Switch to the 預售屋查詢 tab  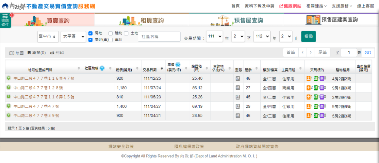(x=237, y=20)
